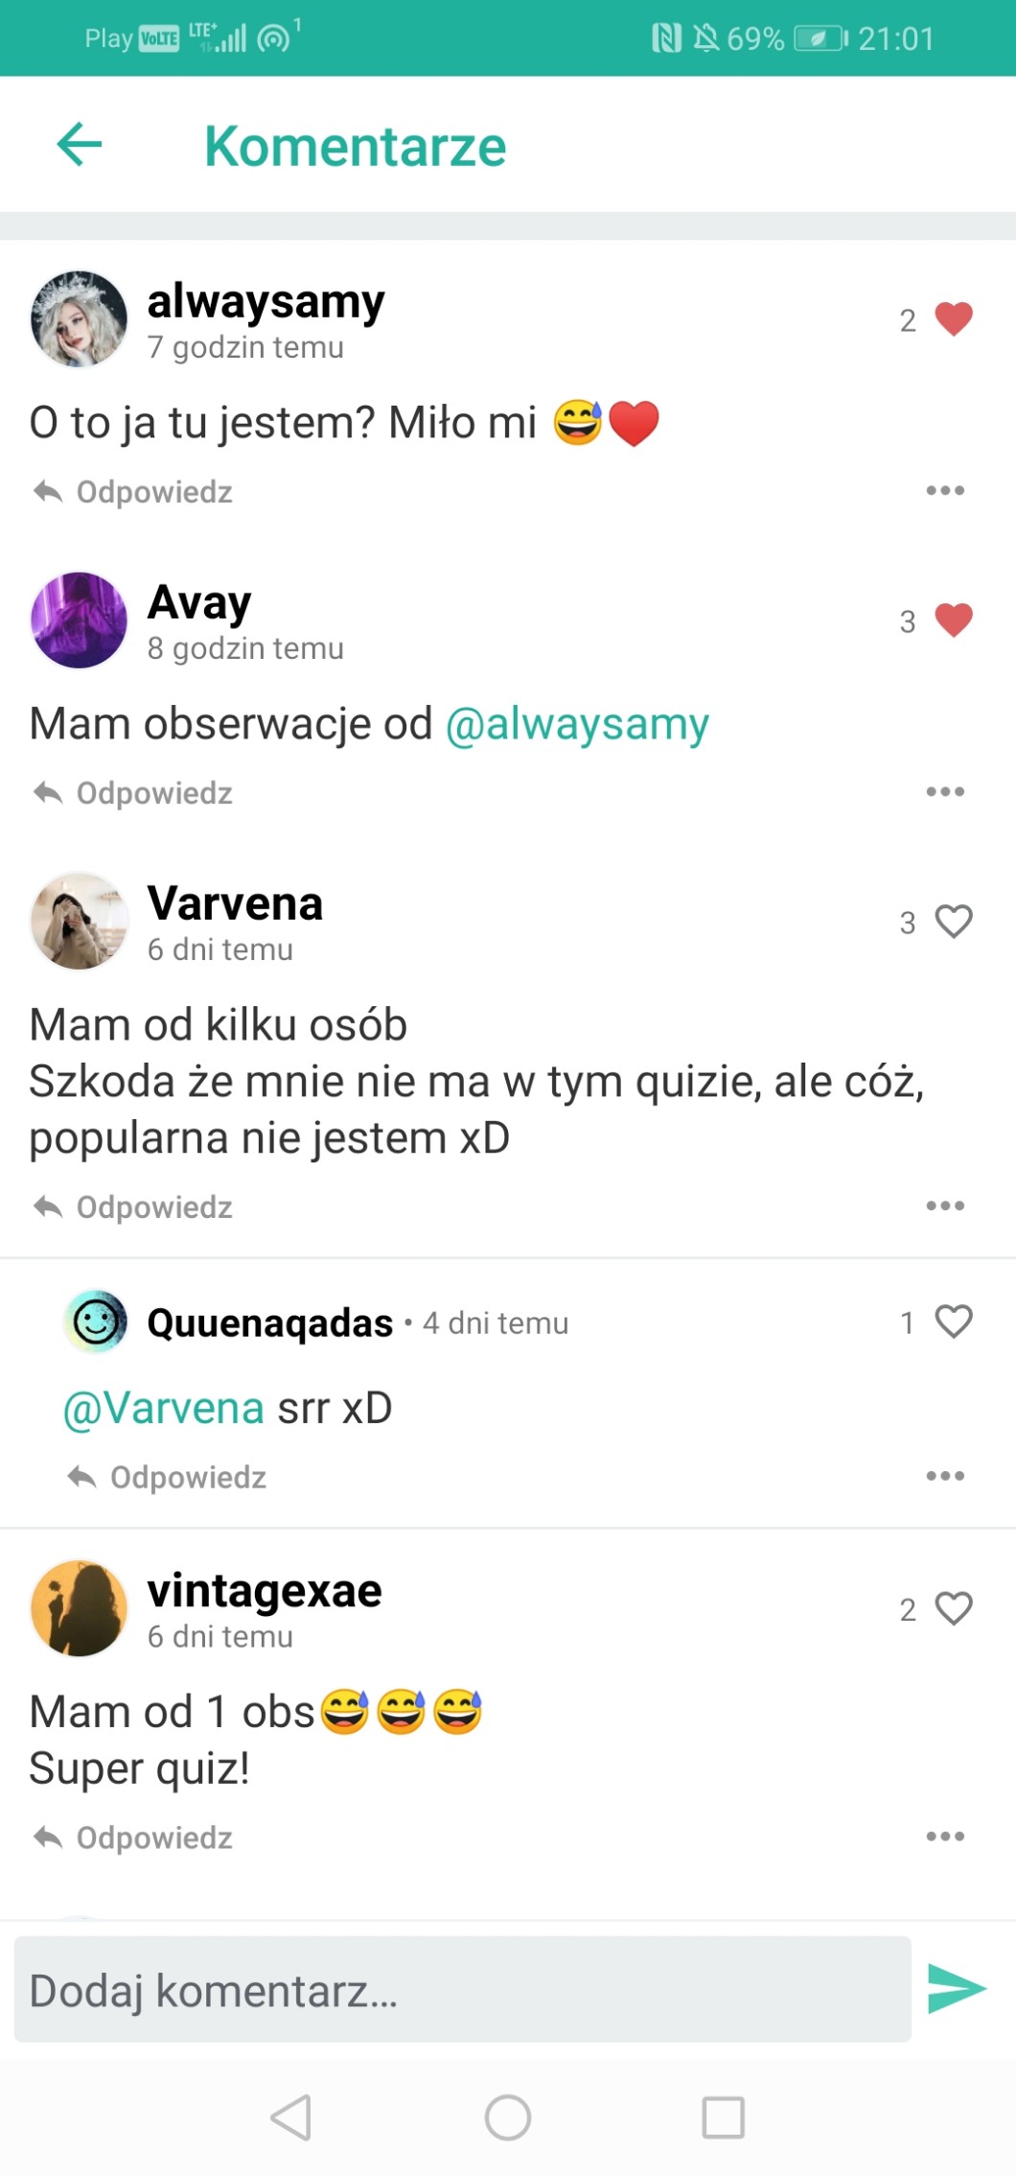Open the @Varvena mention link
This screenshot has height=2176, width=1016.
[164, 1409]
